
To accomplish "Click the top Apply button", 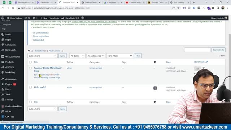I will point(62,56).
